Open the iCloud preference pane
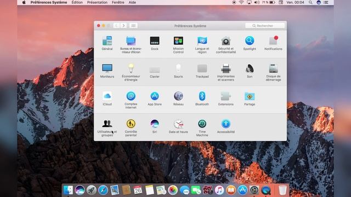Viewport: 351px width, 197px height. (x=107, y=99)
